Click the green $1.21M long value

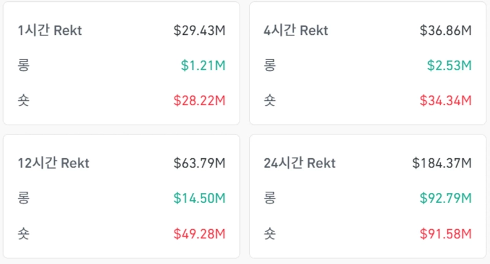[x=203, y=65]
